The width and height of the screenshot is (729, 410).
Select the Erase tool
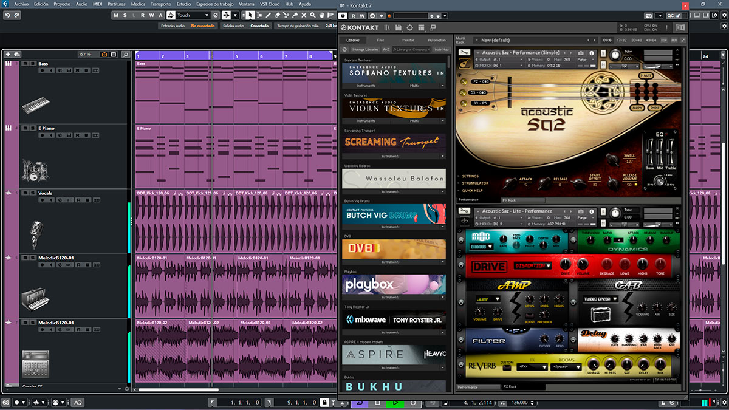(x=277, y=15)
